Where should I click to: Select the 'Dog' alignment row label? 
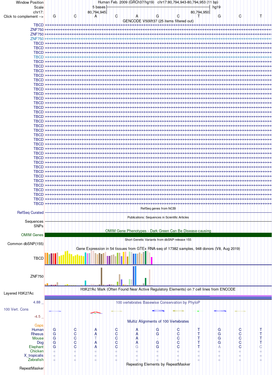(40, 343)
